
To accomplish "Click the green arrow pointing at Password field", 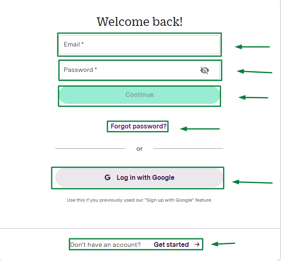I will [x=254, y=72].
